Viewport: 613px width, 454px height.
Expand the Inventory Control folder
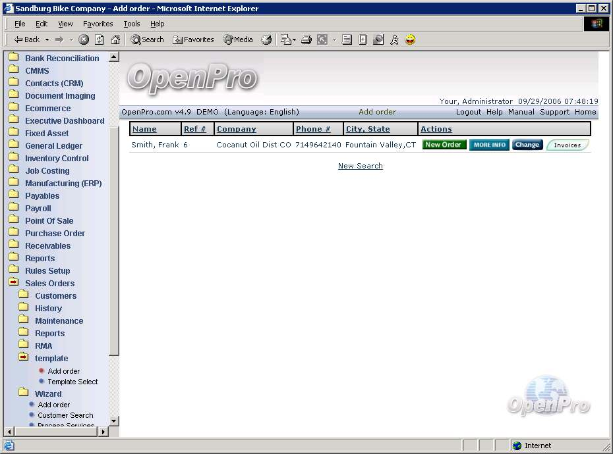(x=57, y=158)
